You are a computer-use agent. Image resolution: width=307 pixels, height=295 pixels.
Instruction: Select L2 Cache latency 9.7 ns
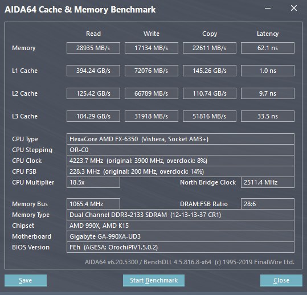(268, 93)
